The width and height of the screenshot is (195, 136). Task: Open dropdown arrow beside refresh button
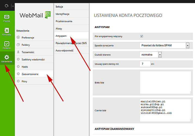pos(13,6)
